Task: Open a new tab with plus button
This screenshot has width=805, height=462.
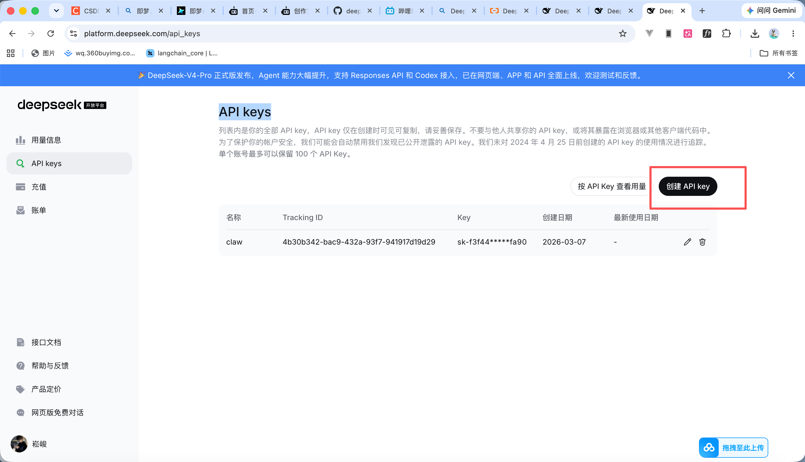Action: point(702,11)
